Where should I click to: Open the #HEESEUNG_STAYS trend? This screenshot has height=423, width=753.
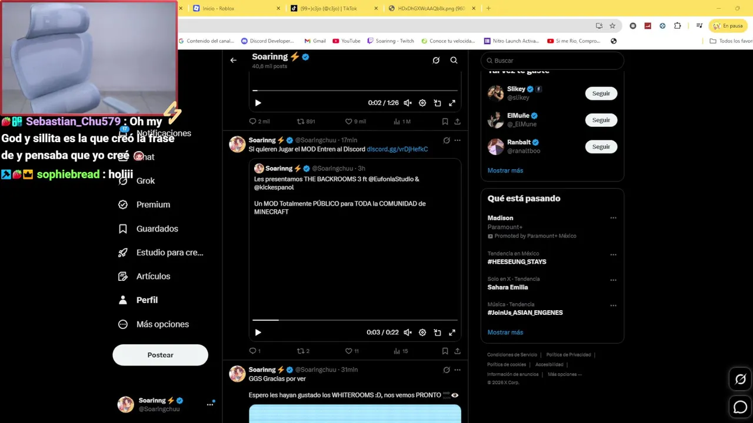(517, 262)
